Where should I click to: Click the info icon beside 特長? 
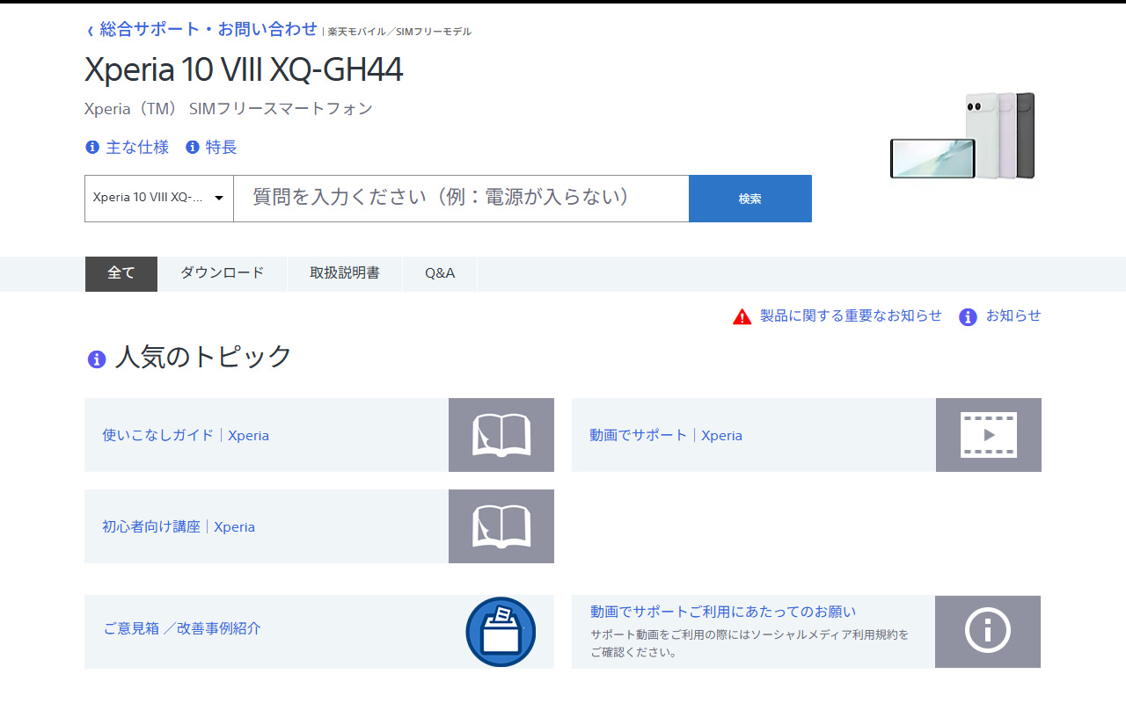tap(193, 148)
